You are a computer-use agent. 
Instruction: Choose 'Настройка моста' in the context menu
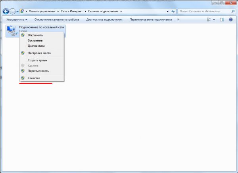click(x=42, y=53)
